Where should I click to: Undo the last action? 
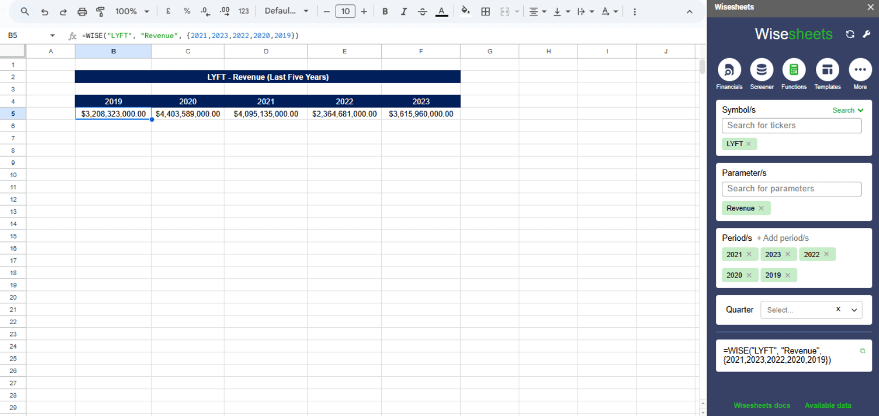coord(45,11)
